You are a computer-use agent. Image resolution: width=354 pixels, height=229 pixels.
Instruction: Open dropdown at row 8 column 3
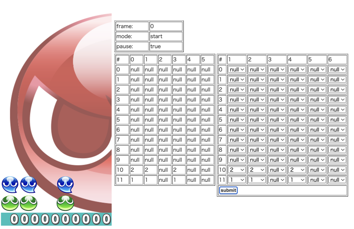coord(277,150)
